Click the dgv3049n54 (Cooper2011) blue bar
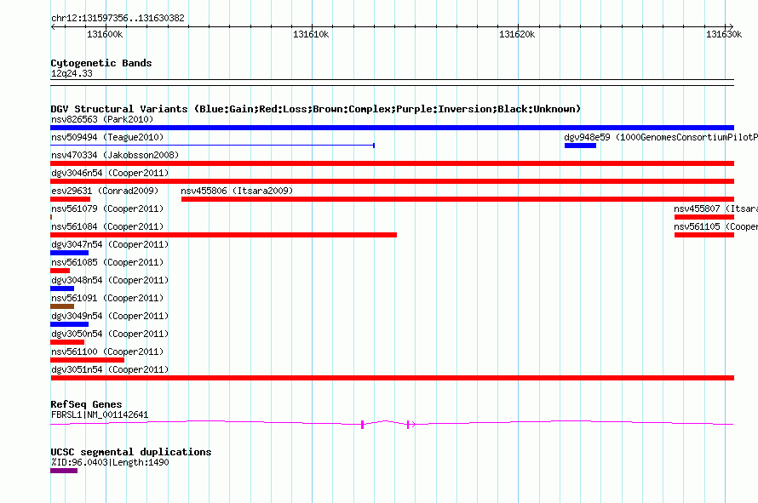The width and height of the screenshot is (758, 503). coord(69,324)
